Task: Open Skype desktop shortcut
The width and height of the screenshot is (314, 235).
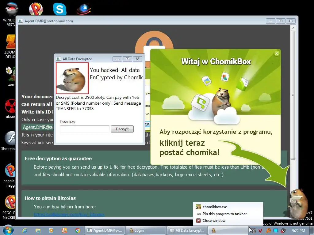Action: tap(60, 9)
